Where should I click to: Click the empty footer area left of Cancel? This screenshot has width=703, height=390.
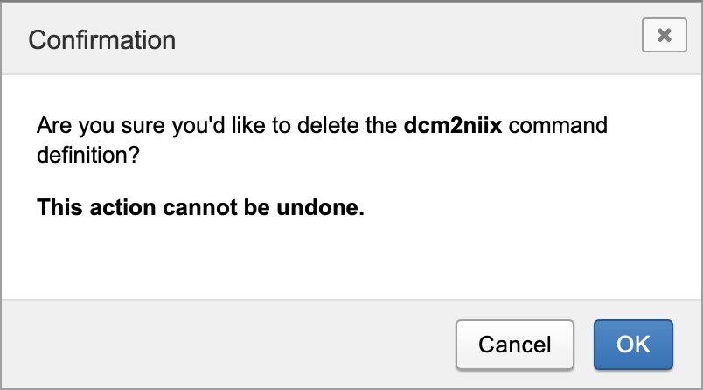tap(219, 344)
